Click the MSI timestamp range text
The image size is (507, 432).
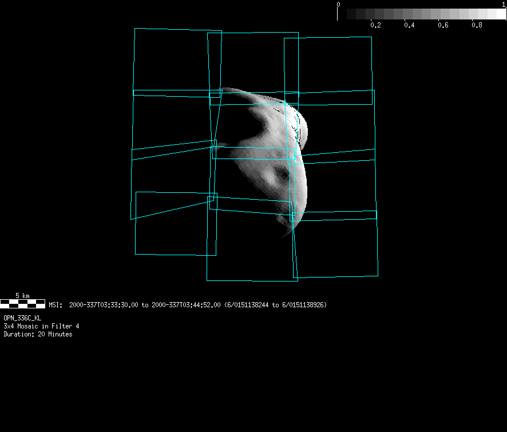(188, 305)
